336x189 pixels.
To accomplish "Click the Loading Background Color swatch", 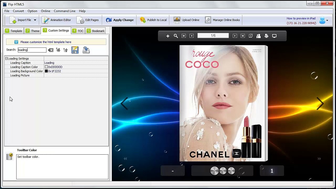I will tap(46, 71).
